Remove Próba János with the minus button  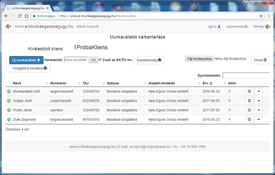click(259, 110)
